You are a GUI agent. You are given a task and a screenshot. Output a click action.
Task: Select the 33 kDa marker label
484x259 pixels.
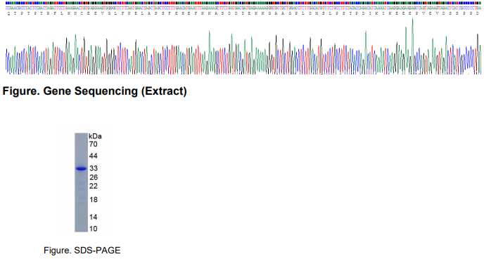click(94, 168)
